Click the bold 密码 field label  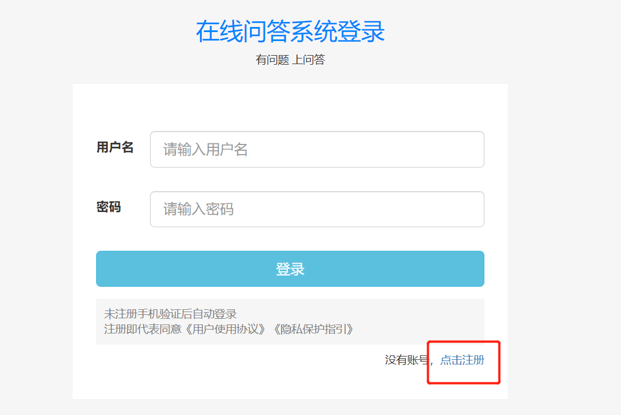click(x=108, y=207)
